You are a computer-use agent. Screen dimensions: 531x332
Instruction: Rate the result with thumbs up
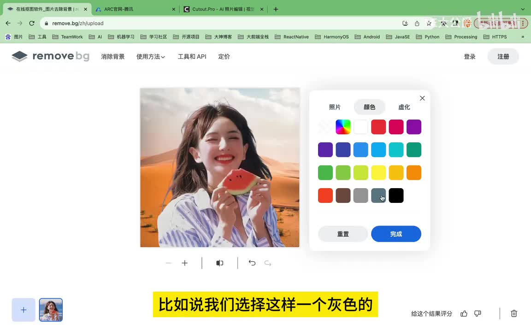464,314
